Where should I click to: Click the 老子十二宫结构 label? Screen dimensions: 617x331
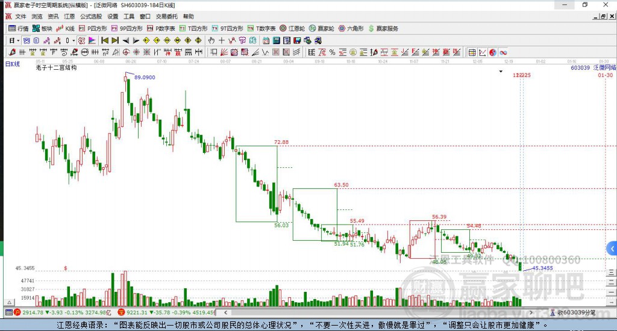[56, 67]
